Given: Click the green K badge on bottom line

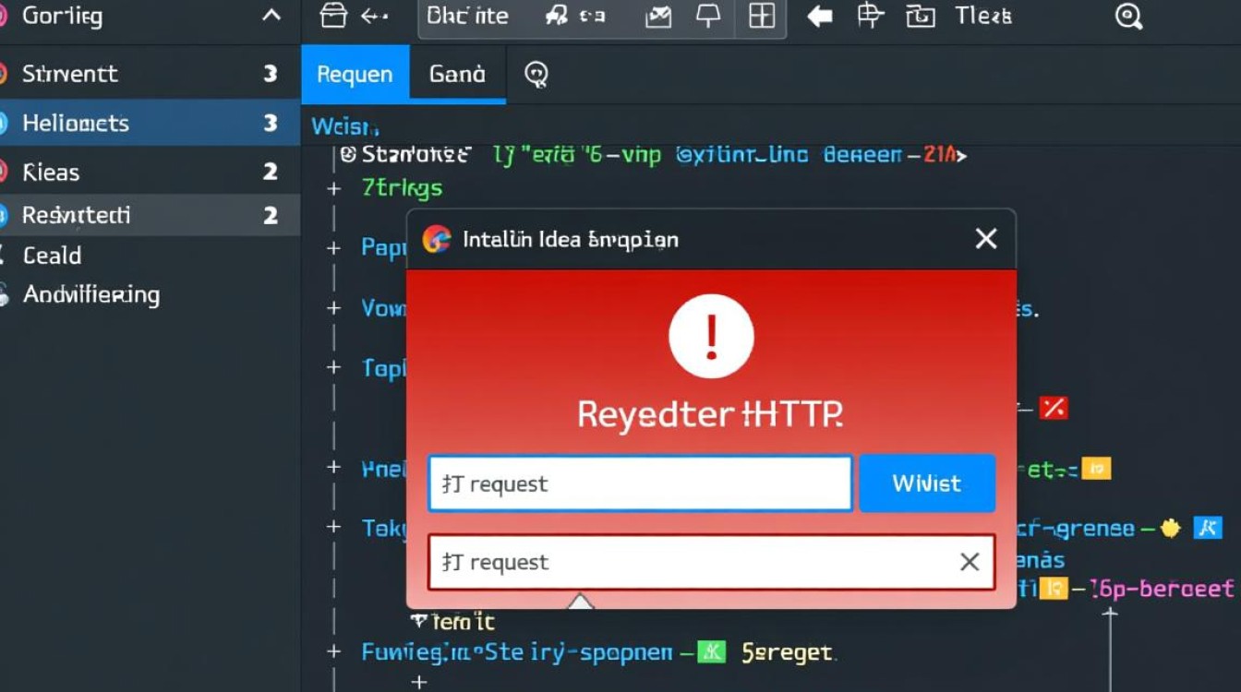Looking at the screenshot, I should tap(710, 653).
